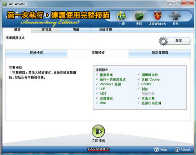Select the 設定檔掃描 scan mode tab

(160, 53)
